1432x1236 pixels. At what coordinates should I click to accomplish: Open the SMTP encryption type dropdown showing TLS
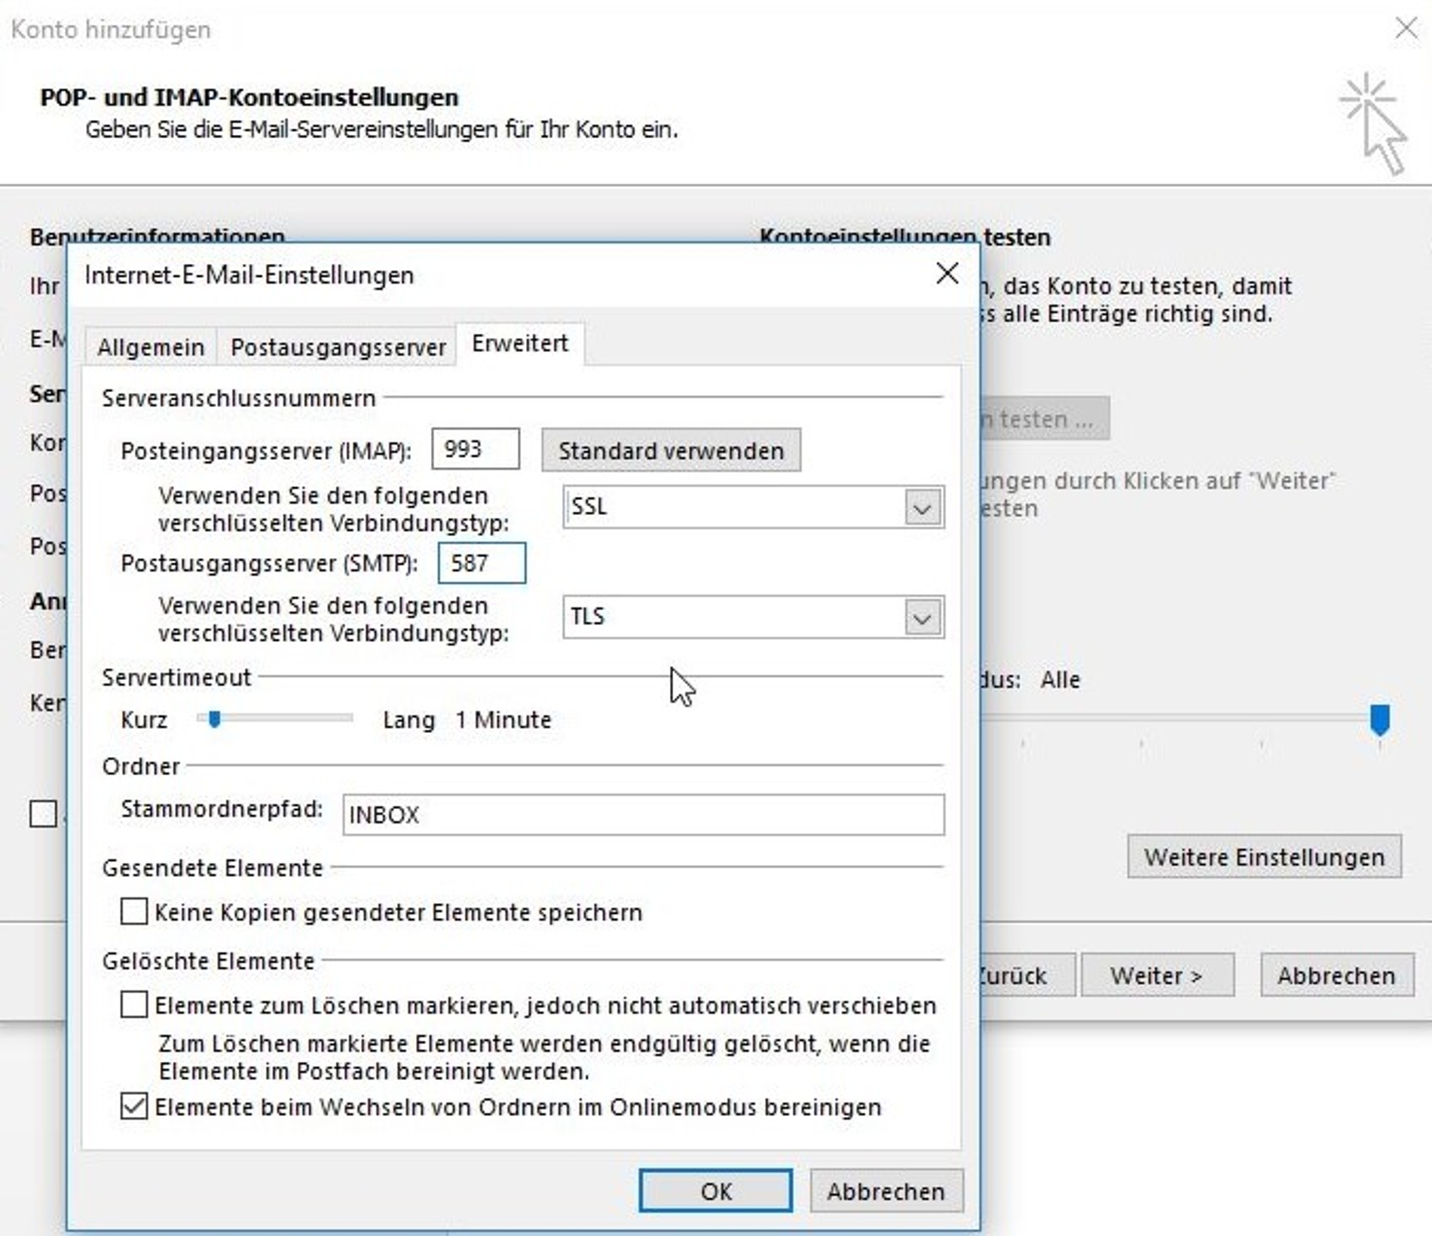pos(921,618)
